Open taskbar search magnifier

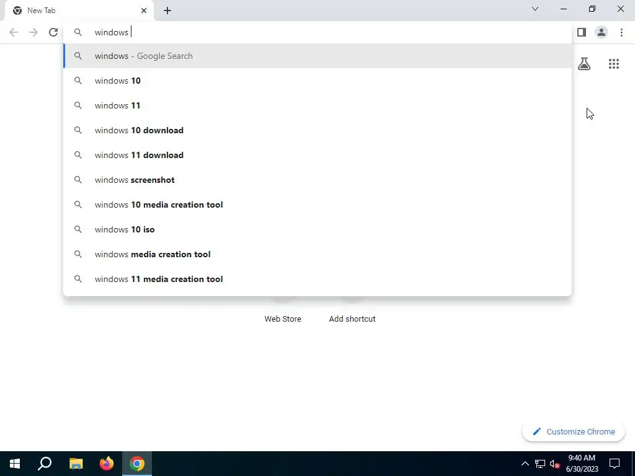45,464
